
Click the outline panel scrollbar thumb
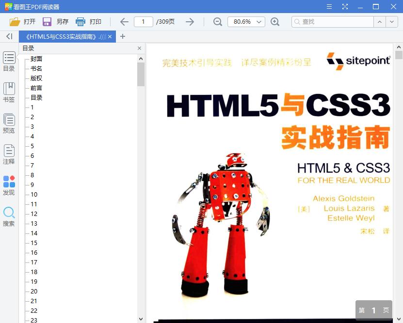(141, 75)
